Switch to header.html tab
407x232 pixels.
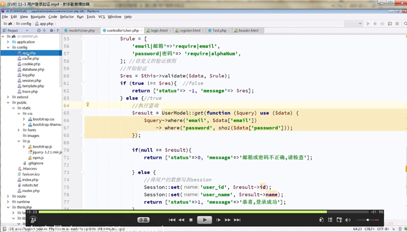click(248, 30)
